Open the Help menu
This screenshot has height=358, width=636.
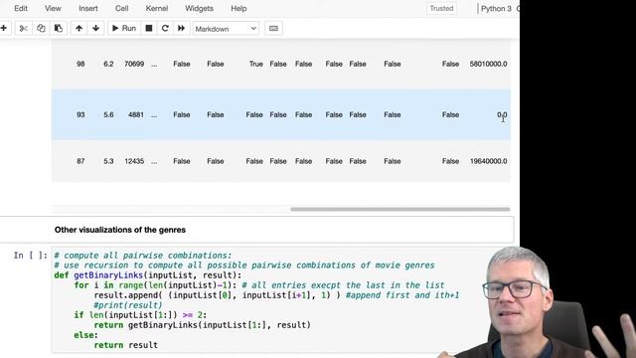point(238,8)
